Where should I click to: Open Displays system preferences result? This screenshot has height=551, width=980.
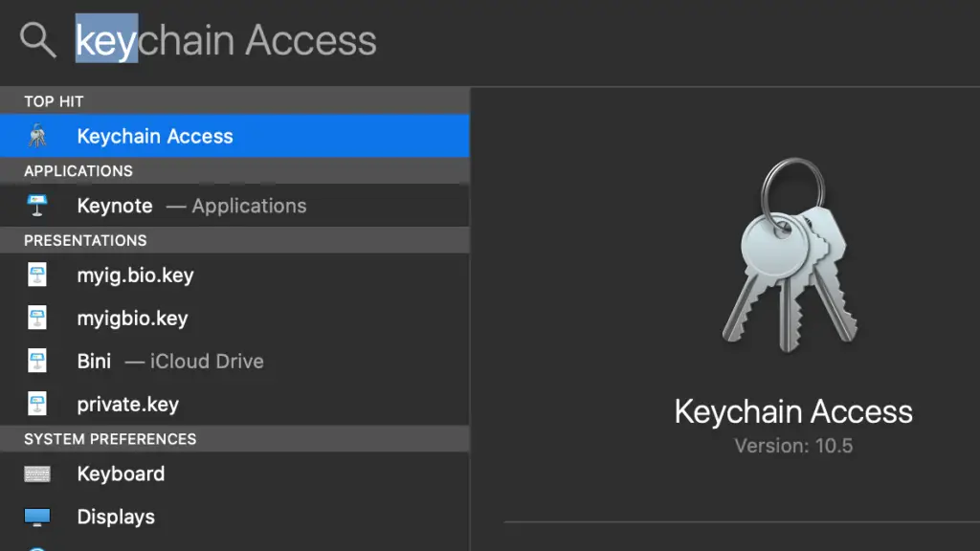coord(234,517)
